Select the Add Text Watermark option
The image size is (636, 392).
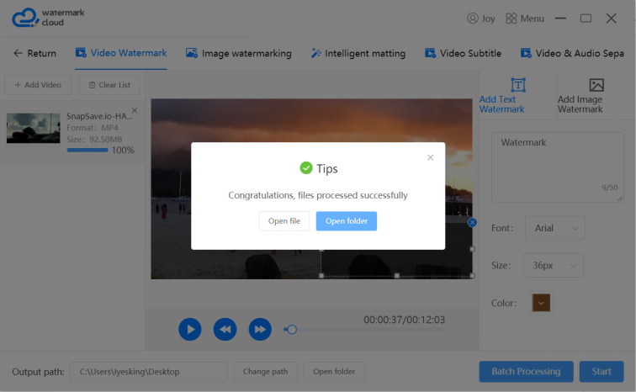(x=517, y=96)
